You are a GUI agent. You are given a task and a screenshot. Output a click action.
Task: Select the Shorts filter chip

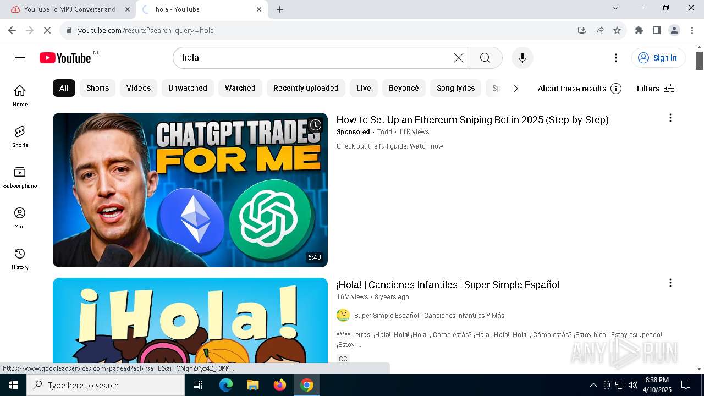97,88
